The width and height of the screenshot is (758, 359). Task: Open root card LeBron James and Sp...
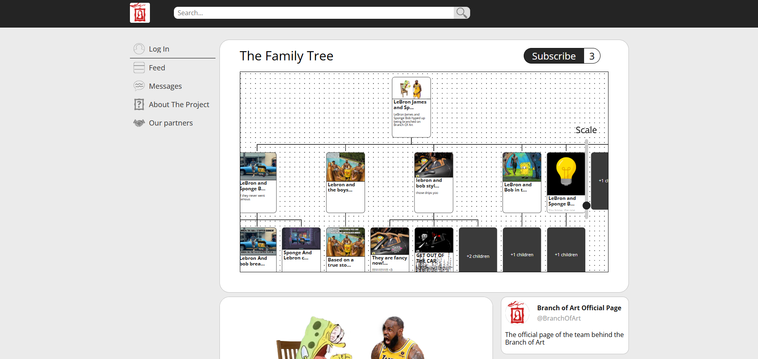tap(411, 107)
